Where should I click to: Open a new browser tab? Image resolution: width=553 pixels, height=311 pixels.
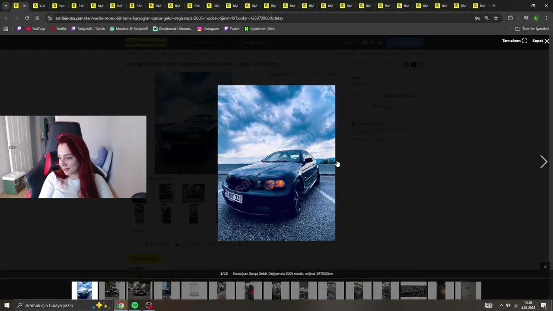[x=494, y=6]
